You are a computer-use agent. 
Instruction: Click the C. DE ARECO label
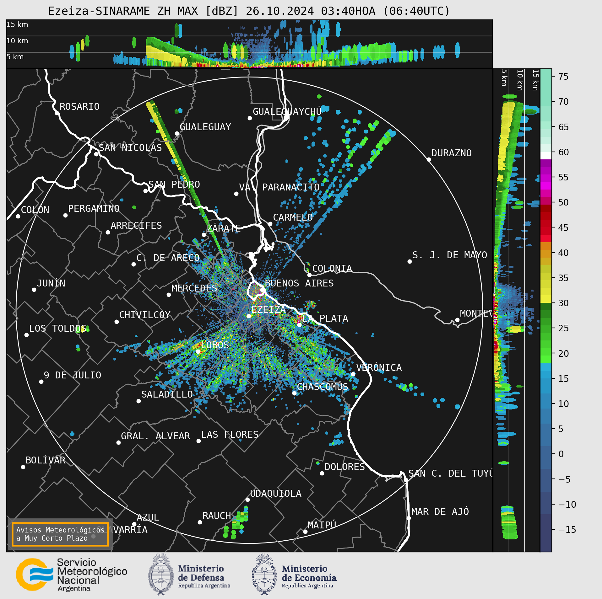point(168,258)
